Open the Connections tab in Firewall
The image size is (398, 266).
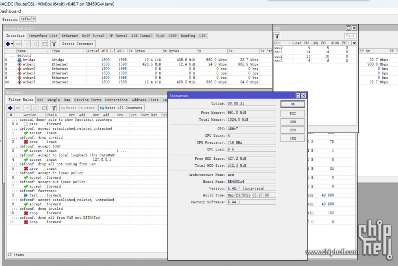tap(116, 100)
